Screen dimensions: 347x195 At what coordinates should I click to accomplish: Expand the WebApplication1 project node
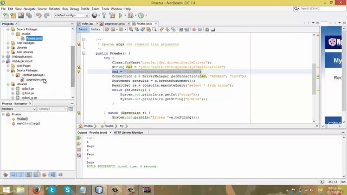point(3,56)
